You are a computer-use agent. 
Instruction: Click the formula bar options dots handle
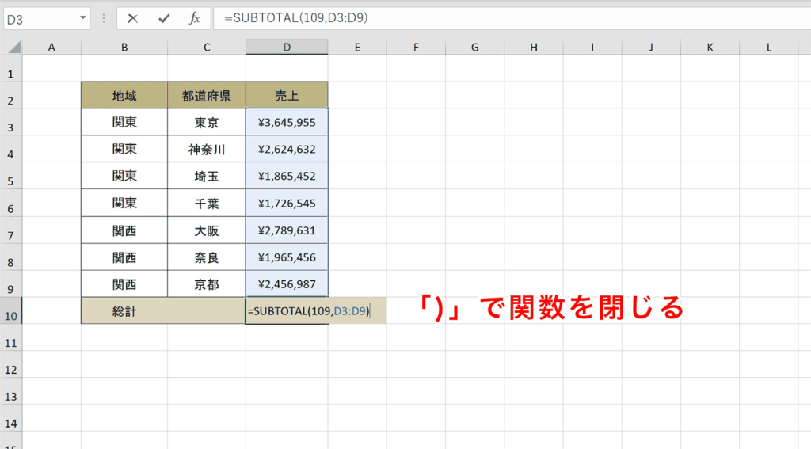pyautogui.click(x=104, y=19)
